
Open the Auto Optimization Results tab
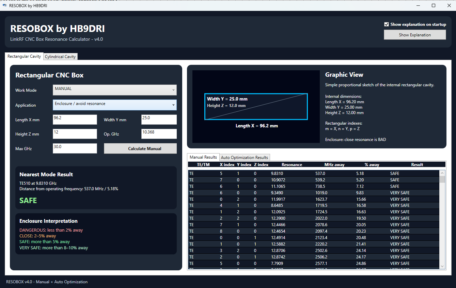pyautogui.click(x=245, y=158)
